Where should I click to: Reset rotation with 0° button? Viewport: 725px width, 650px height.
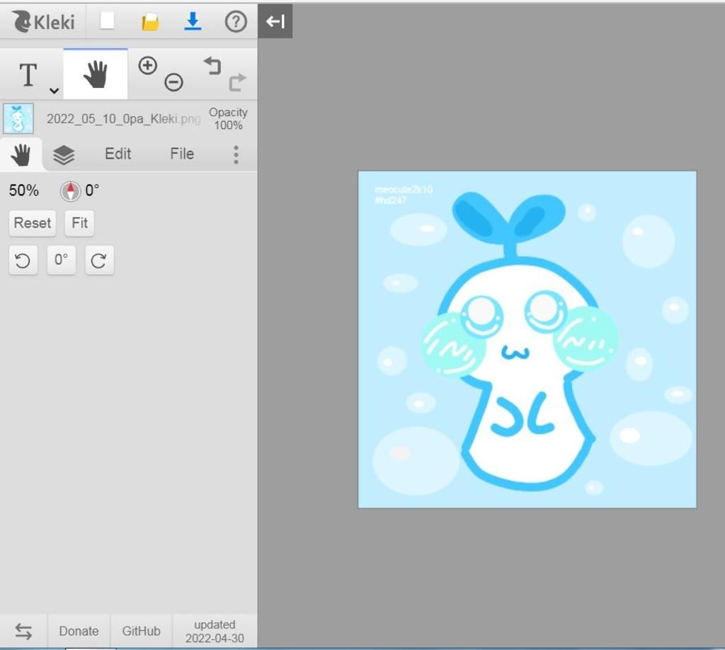tap(61, 260)
